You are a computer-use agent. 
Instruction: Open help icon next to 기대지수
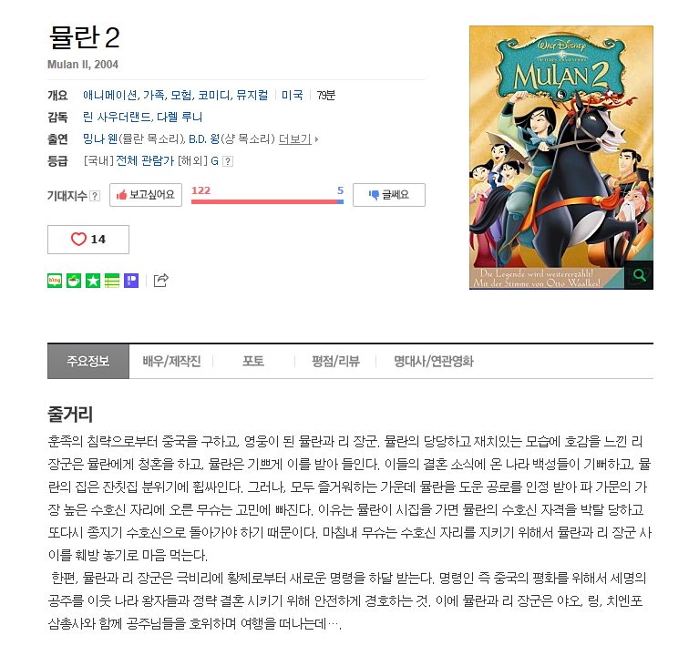[95, 196]
